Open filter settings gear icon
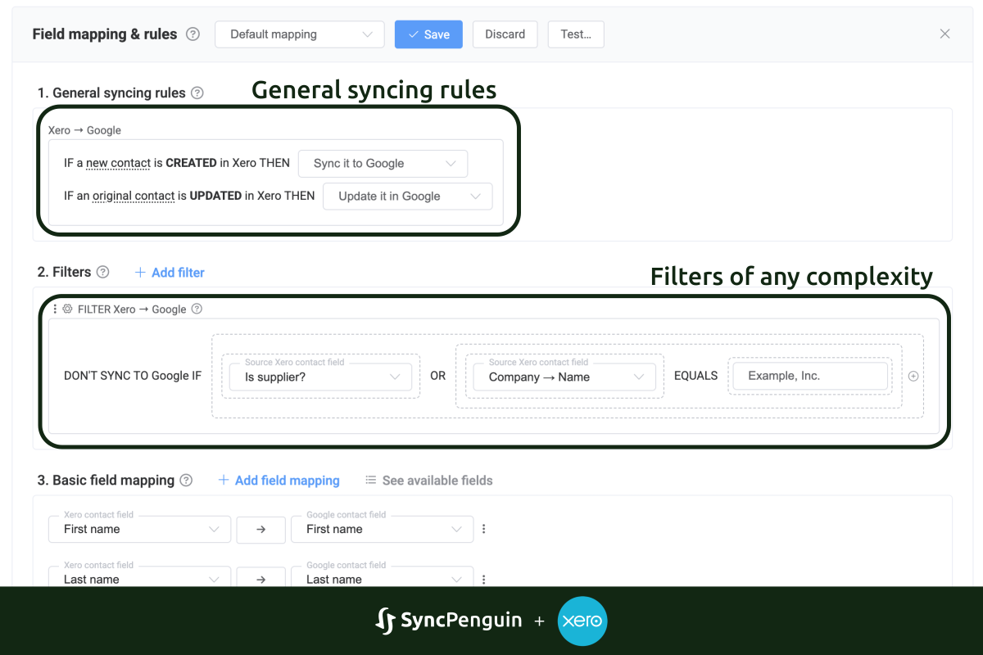This screenshot has height=655, width=983. point(67,309)
